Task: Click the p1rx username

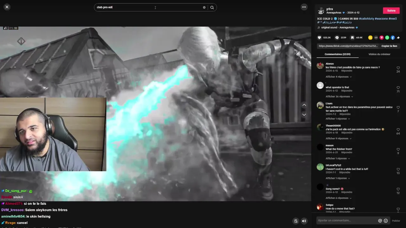Action: pos(330,9)
